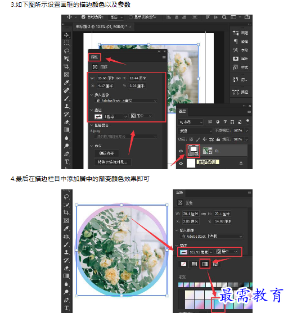
Task: Click the Lasso tool in the step 4 toolbar
Action: pos(66,197)
